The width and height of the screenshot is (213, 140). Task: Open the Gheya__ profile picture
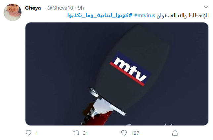13,12
